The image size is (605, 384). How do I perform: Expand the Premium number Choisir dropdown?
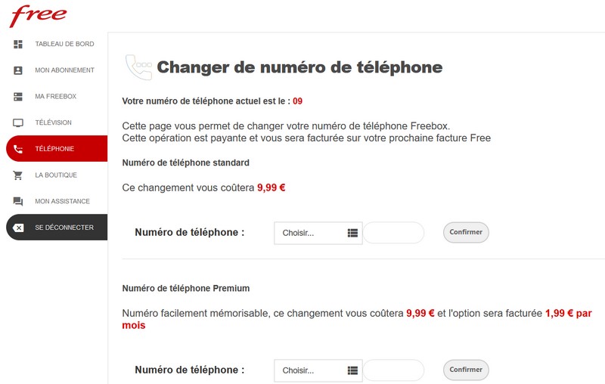point(318,370)
